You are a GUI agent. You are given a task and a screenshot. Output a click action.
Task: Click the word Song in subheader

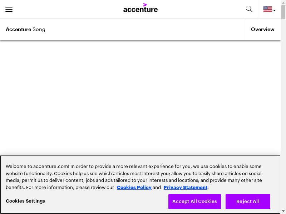(39, 29)
